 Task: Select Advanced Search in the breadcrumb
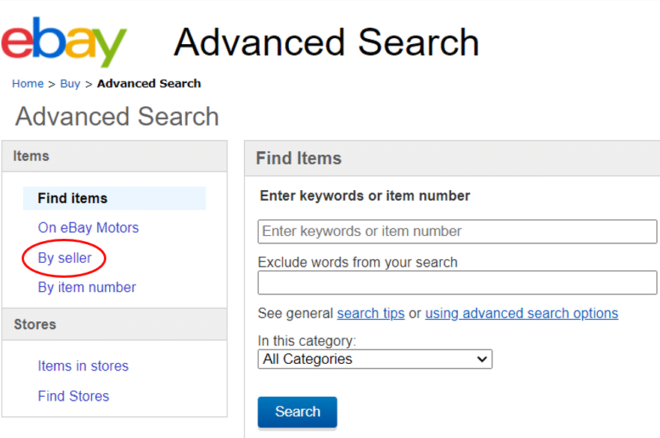click(x=149, y=83)
